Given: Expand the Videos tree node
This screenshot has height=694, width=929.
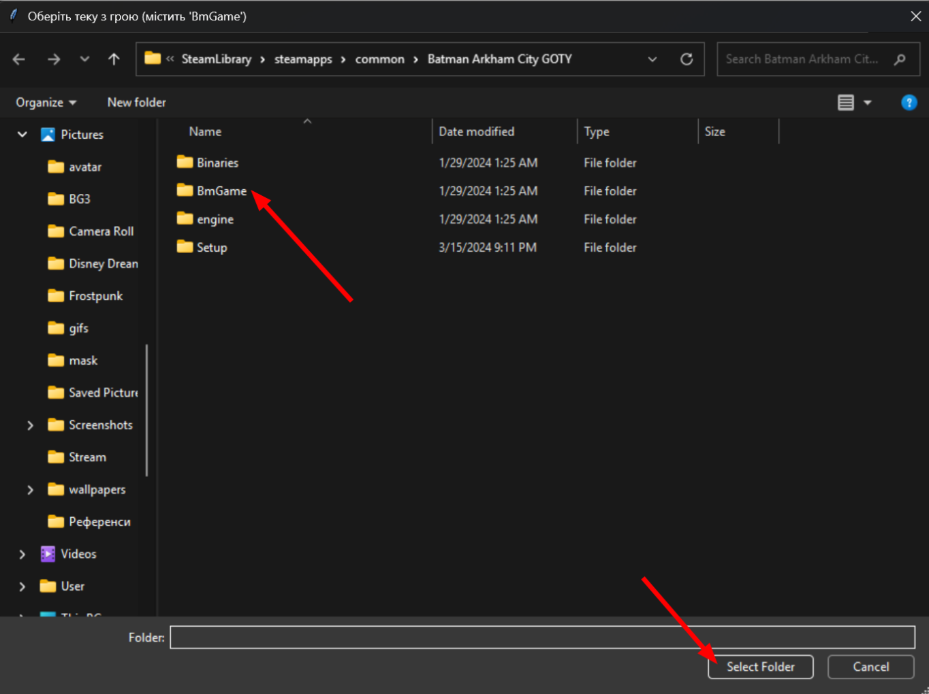Looking at the screenshot, I should tap(22, 555).
